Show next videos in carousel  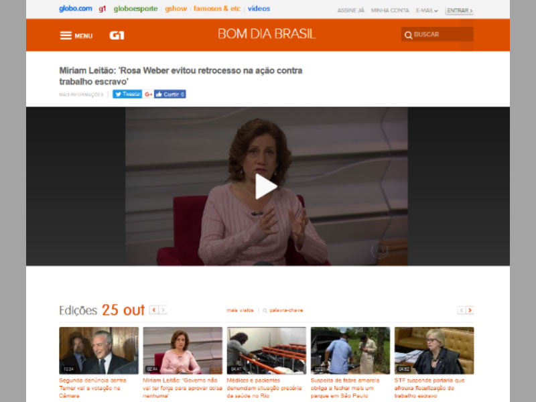[470, 310]
